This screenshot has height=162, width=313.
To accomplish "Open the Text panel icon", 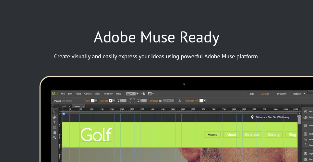I will (x=305, y=111).
